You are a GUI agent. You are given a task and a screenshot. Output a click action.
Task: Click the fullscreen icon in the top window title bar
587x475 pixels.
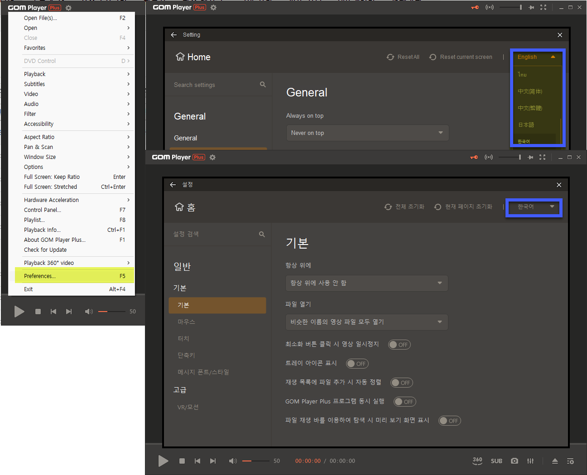(x=543, y=7)
